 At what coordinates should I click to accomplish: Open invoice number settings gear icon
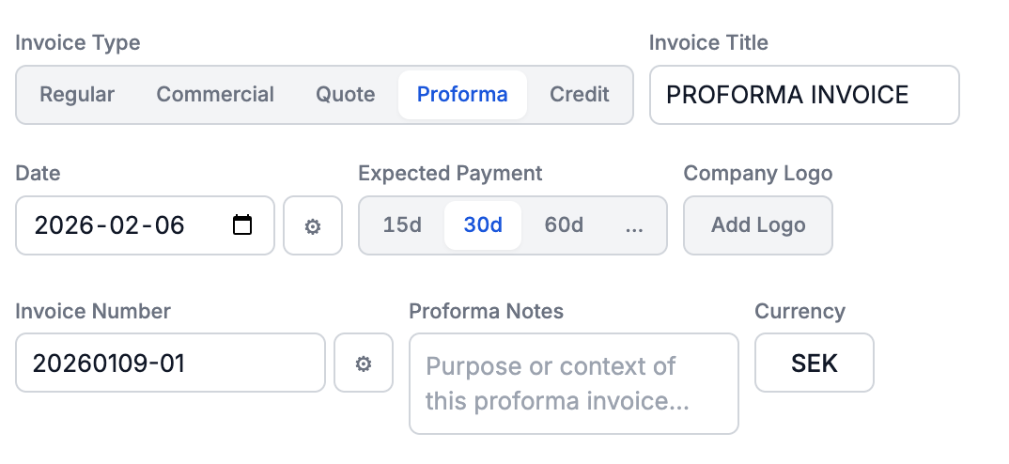(x=364, y=363)
